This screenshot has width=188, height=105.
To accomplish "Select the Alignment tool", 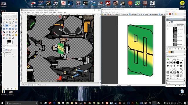I will point(10,25).
